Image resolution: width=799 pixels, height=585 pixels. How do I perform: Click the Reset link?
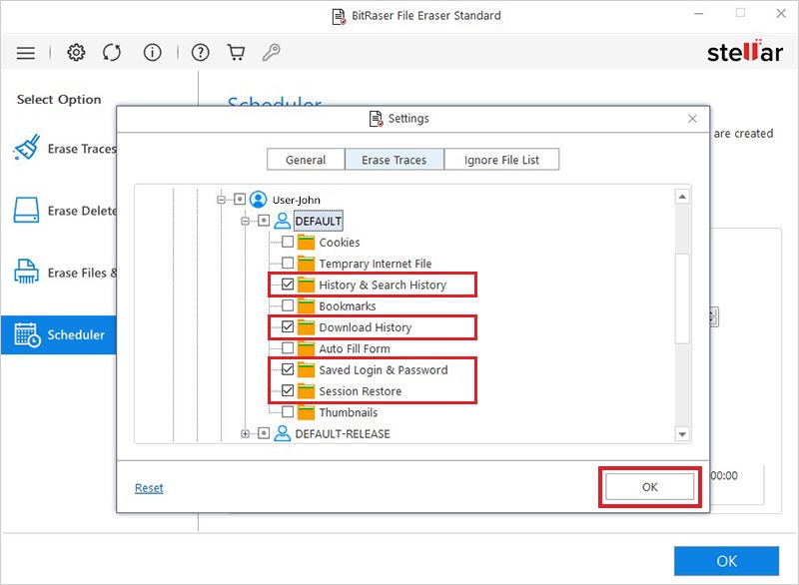[x=149, y=488]
